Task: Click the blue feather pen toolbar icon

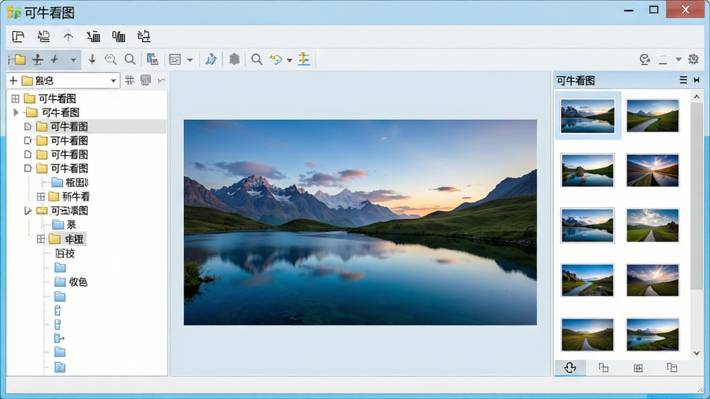Action: 211,60
